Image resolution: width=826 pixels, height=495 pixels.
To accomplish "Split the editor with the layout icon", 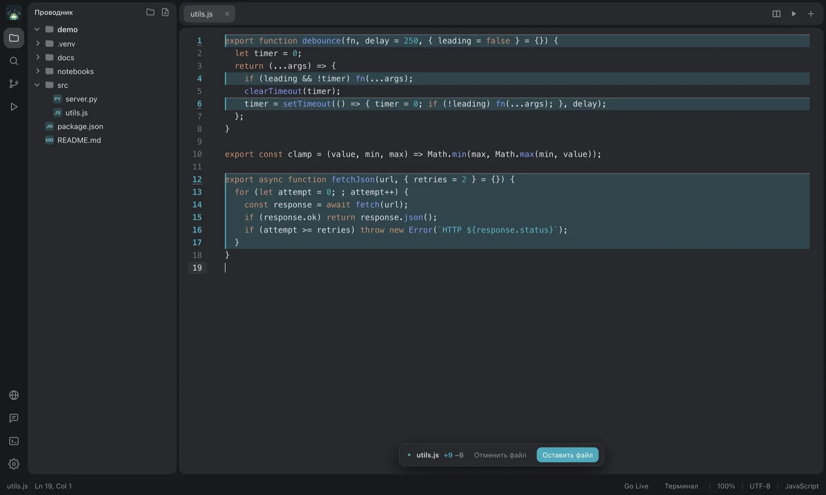I will (776, 14).
